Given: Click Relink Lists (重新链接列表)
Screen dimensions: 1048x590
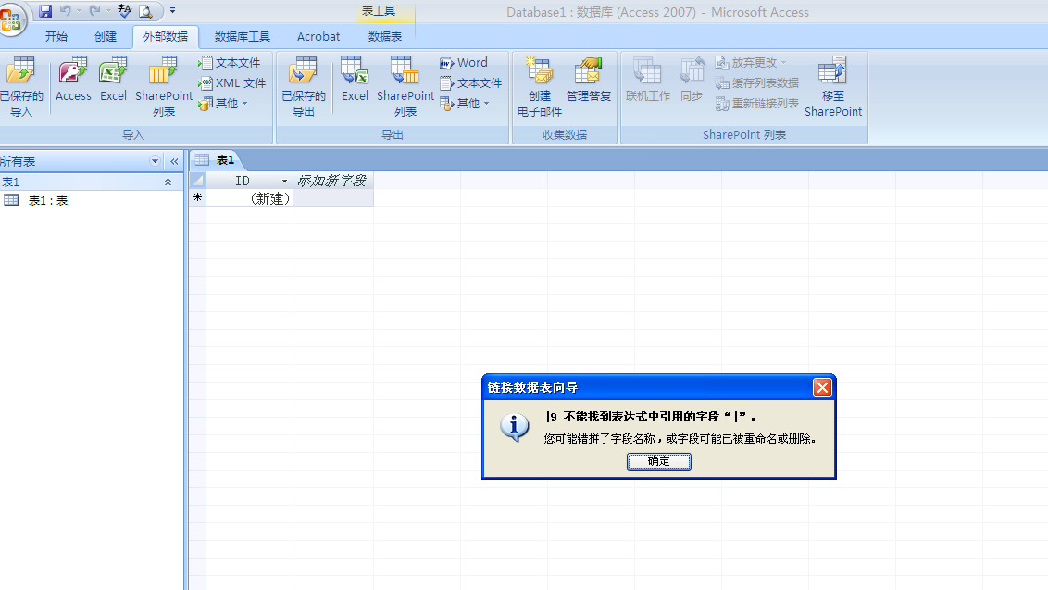Looking at the screenshot, I should 757,104.
